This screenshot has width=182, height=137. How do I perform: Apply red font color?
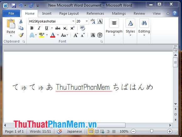(53, 35)
